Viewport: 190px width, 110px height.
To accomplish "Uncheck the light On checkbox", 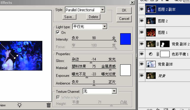I will (58, 32).
